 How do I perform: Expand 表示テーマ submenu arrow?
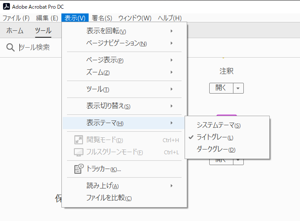pyautogui.click(x=172, y=123)
